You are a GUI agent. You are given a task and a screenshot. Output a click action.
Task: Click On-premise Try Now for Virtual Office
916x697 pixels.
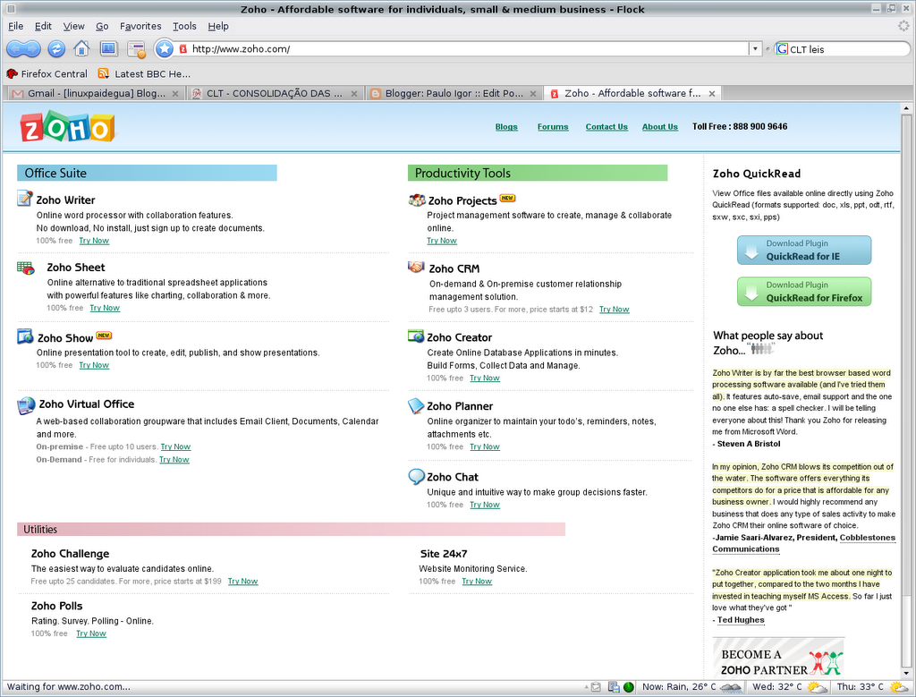[x=176, y=447]
